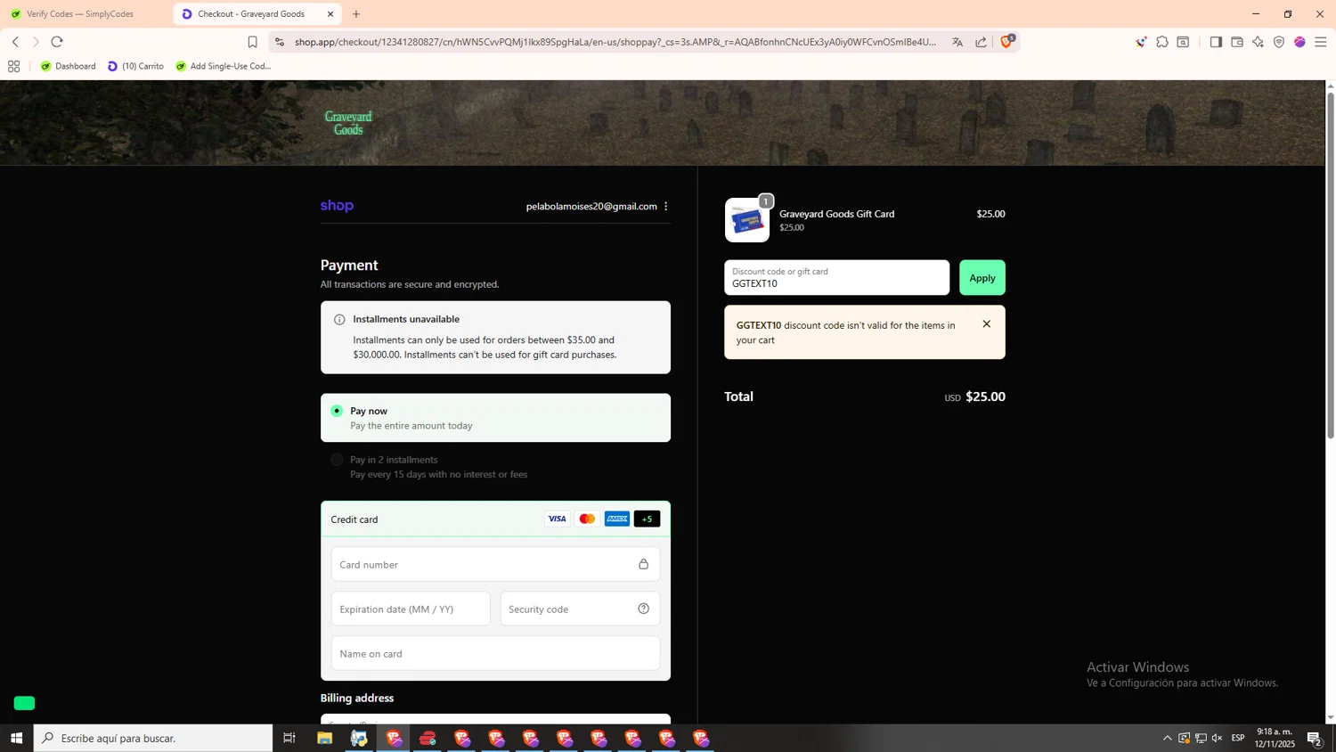
Task: Click the Windows taskbar search box
Action: click(x=153, y=738)
